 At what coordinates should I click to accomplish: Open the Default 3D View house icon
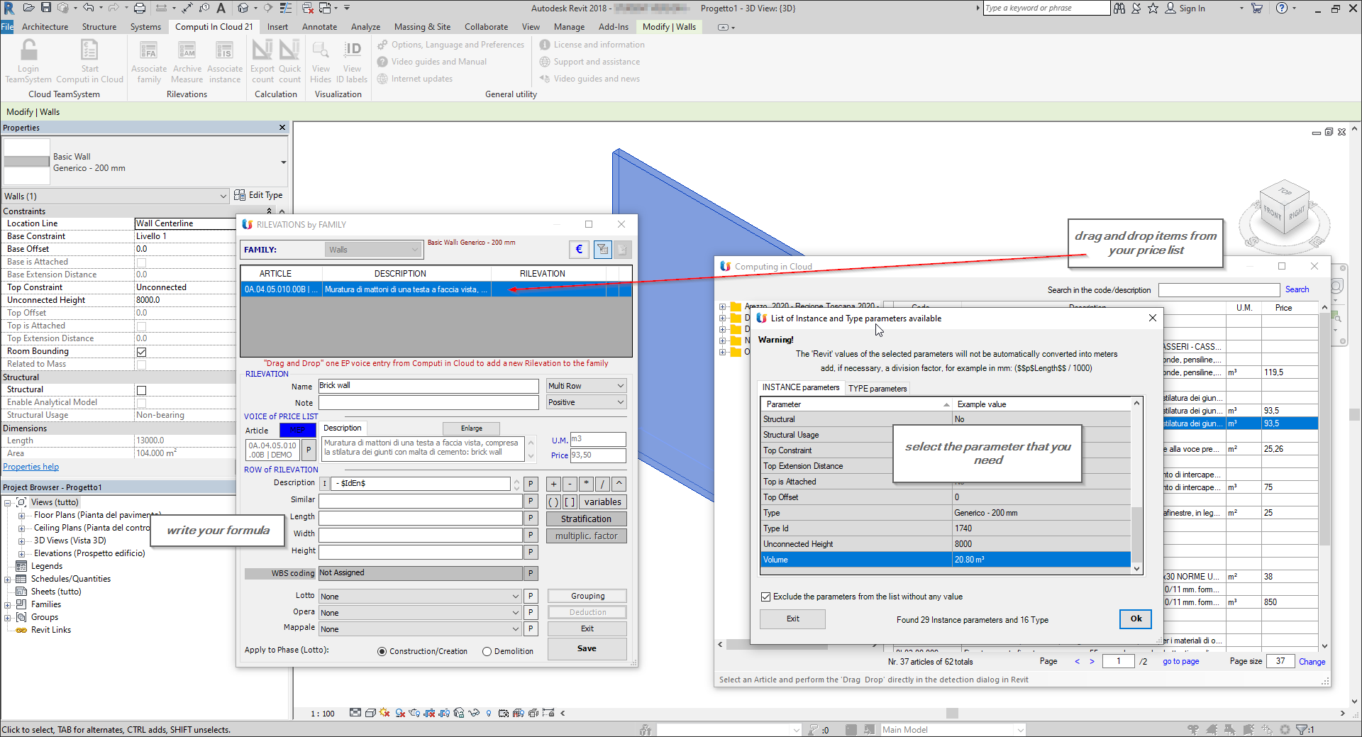(243, 8)
